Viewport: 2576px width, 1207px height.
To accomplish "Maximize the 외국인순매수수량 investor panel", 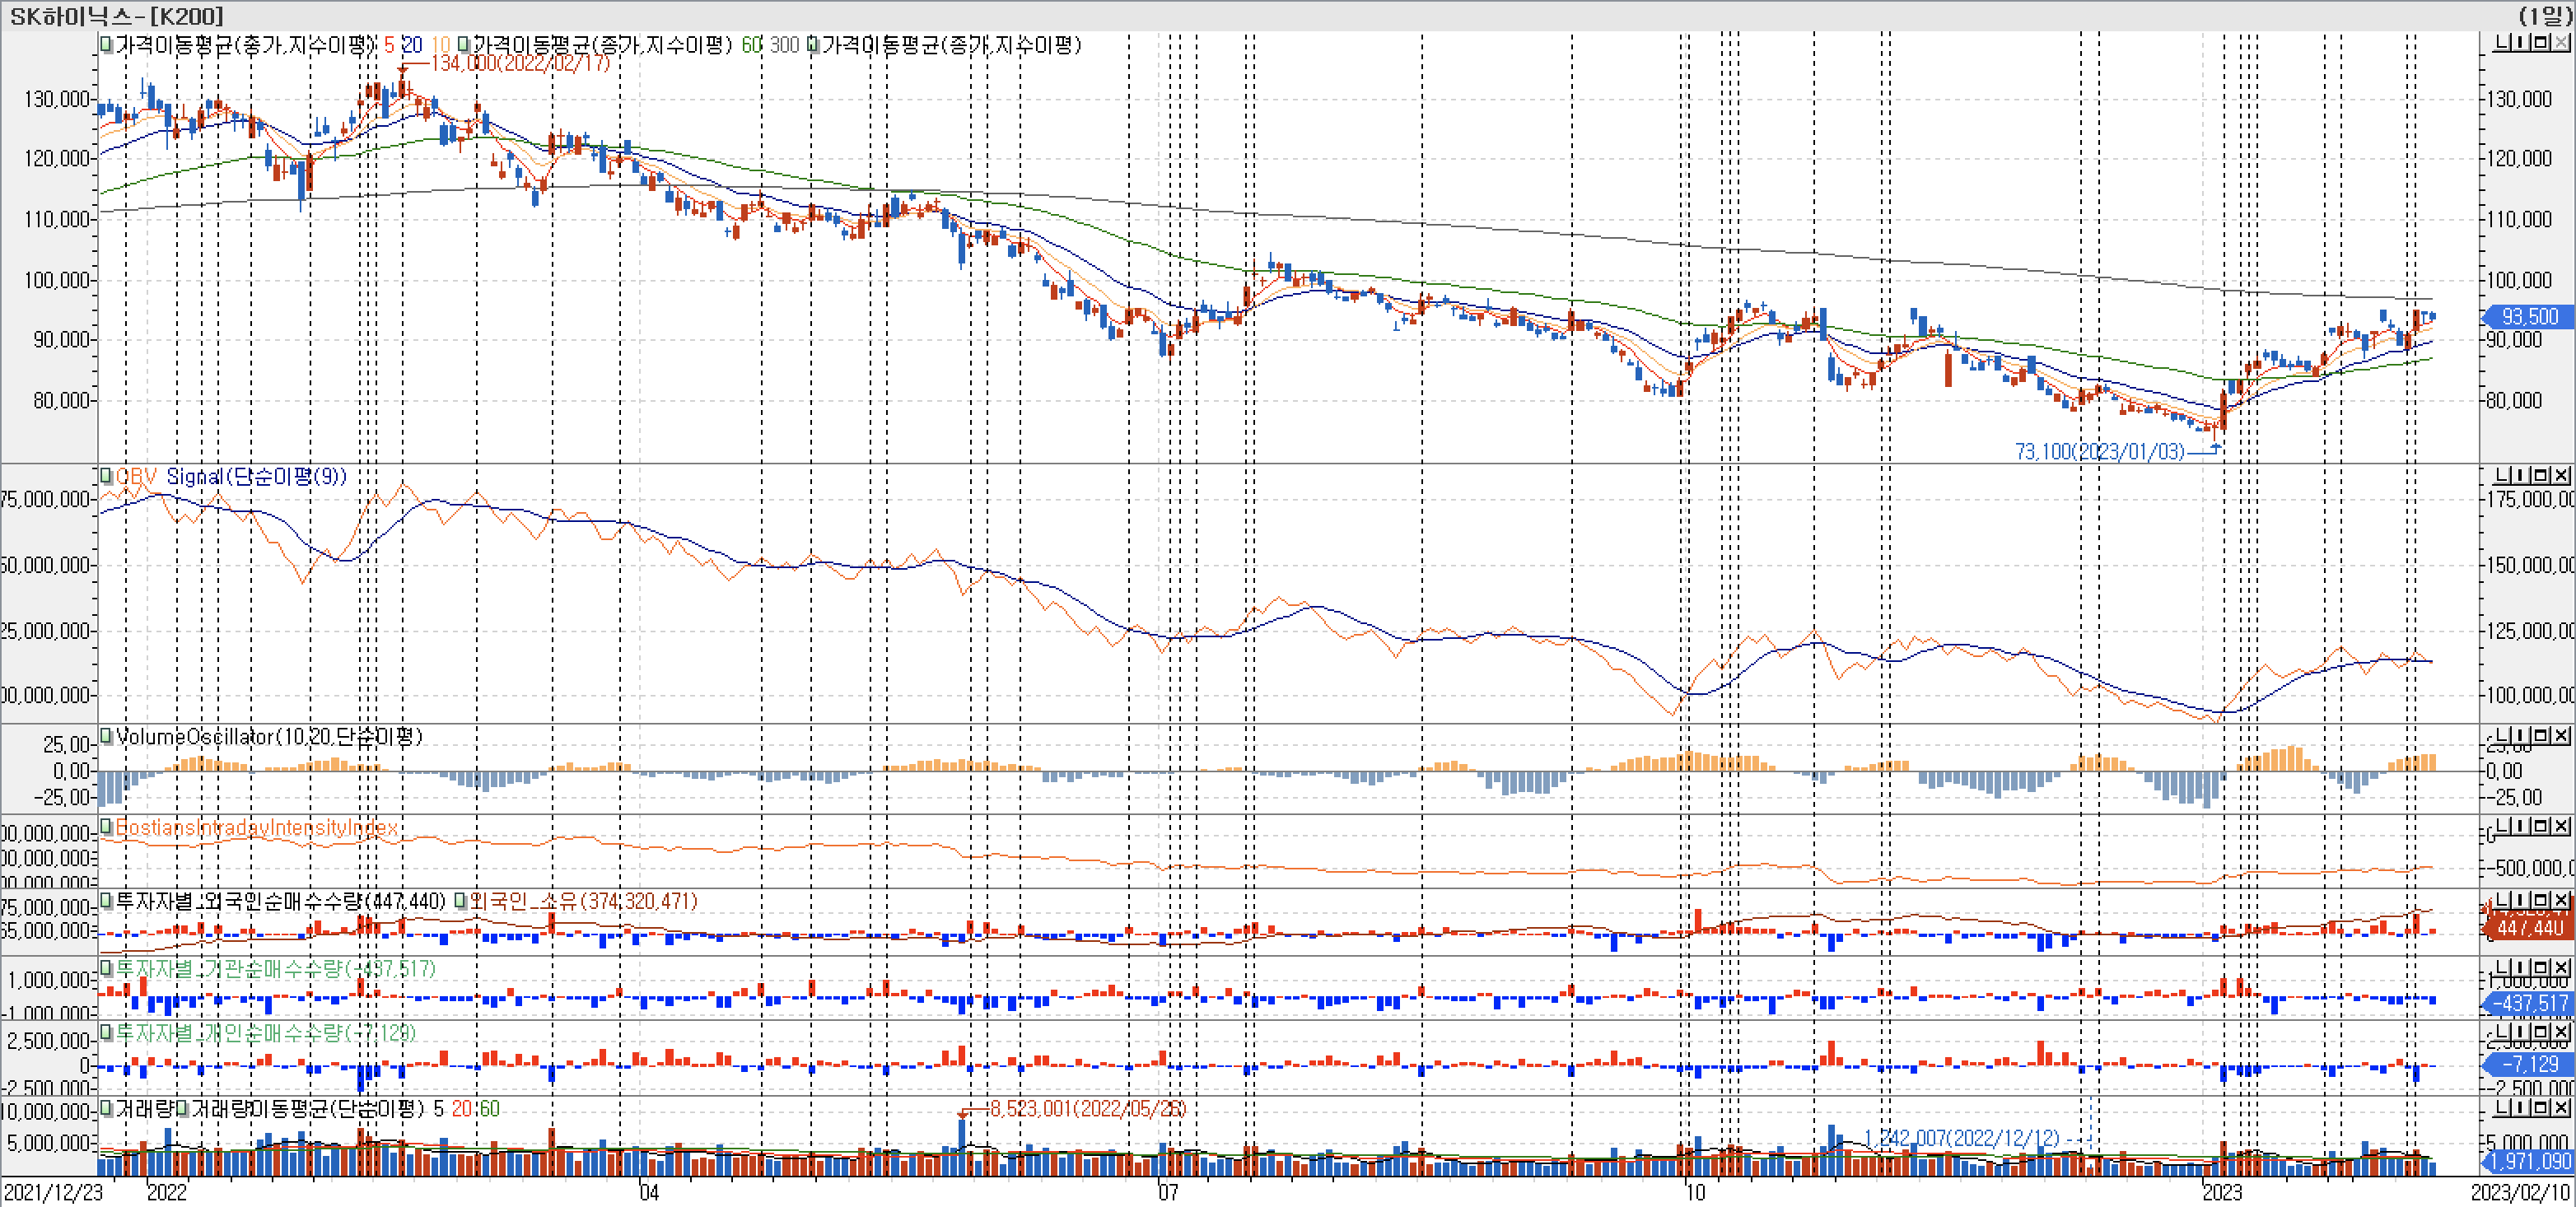I will [2541, 900].
